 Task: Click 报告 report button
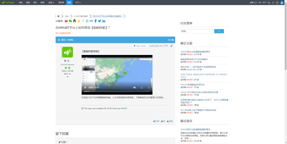point(170,121)
